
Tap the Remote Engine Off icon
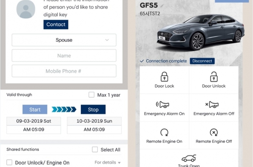(x=213, y=132)
